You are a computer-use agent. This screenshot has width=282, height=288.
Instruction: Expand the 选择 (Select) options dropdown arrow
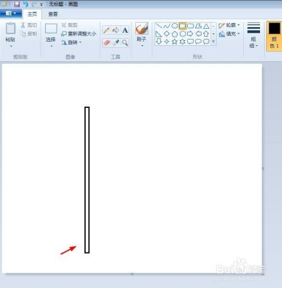[51, 46]
